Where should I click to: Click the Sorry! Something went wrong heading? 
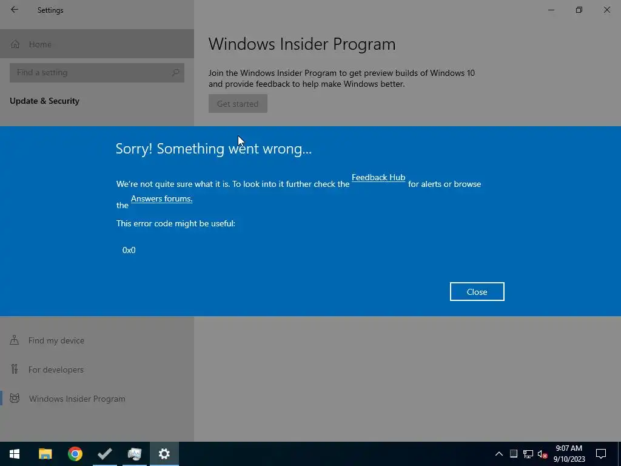(x=214, y=149)
